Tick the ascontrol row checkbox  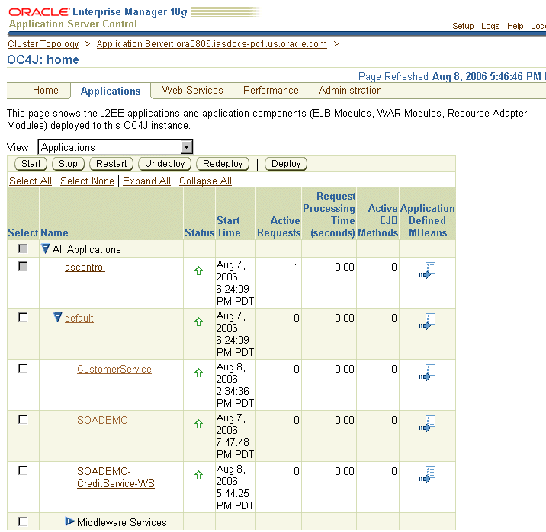23,266
